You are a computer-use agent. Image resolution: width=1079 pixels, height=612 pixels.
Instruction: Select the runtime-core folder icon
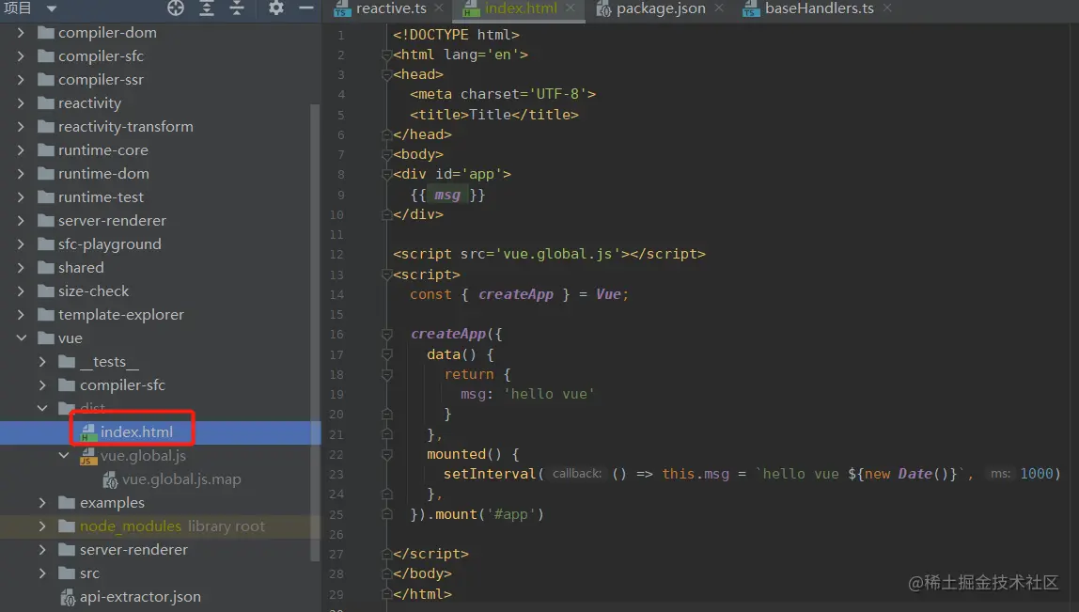[x=46, y=149]
